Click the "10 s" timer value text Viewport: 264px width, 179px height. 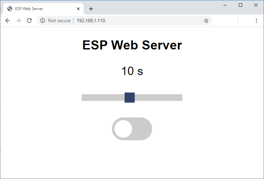(132, 71)
